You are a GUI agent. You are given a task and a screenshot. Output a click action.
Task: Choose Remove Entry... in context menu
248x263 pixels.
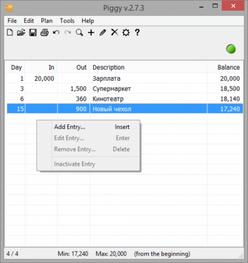pos(89,149)
